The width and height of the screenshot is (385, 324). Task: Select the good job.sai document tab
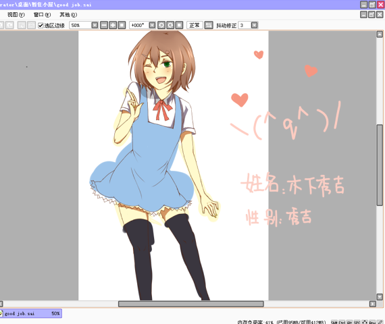tap(30, 313)
